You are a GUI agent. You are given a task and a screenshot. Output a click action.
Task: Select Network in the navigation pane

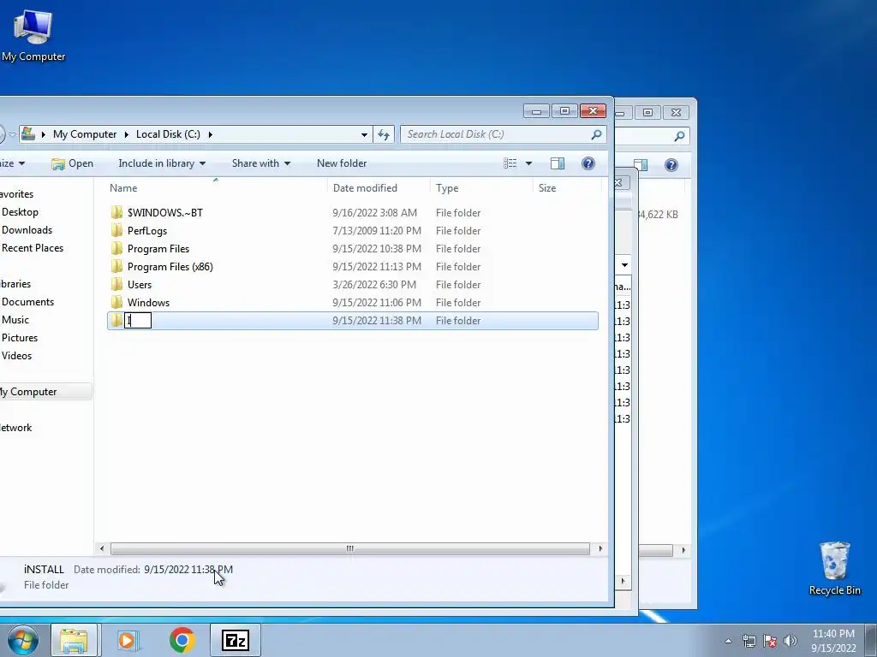(15, 428)
